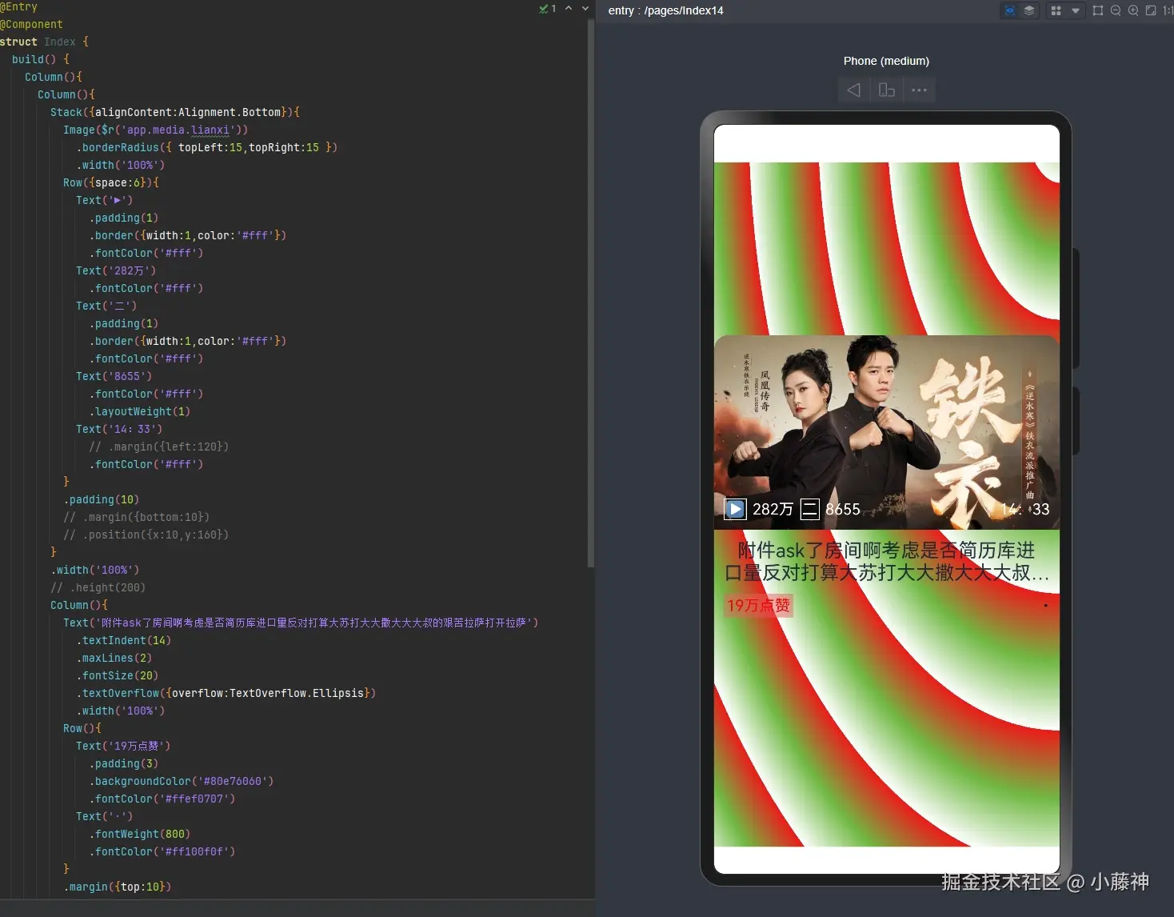Click the .padding(10) code line
The width and height of the screenshot is (1174, 917).
[x=102, y=499]
